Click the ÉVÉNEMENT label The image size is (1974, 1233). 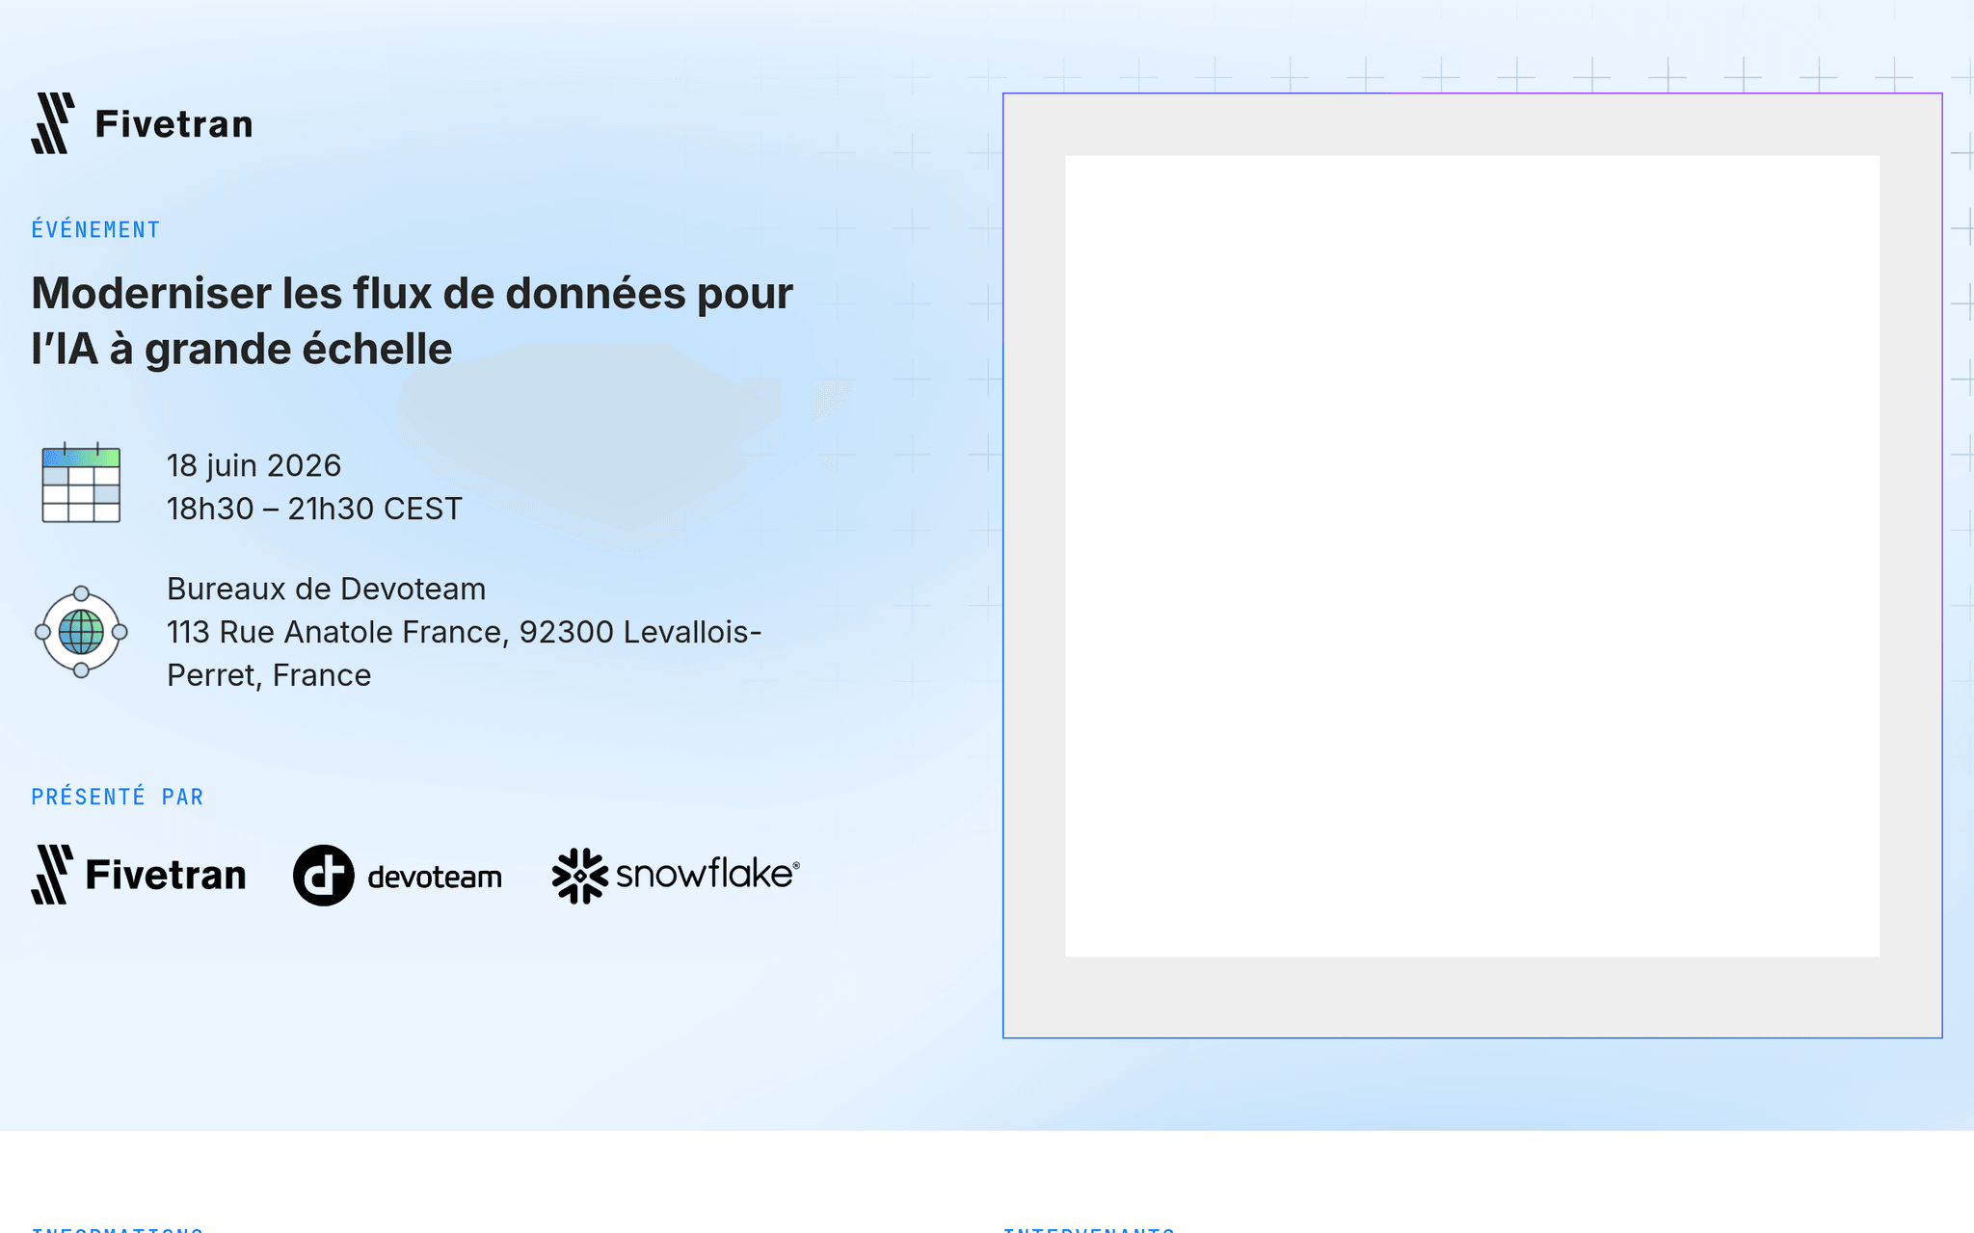point(95,230)
